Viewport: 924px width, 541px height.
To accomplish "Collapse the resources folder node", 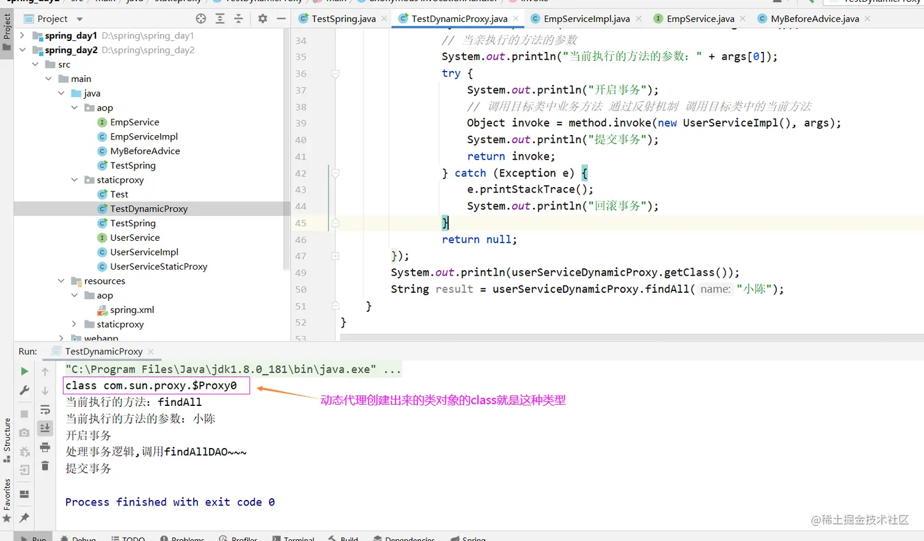I will 61,281.
